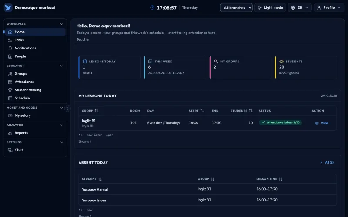The image size is (348, 217).
Task: Click the My salary banknote icon
Action: tap(10, 115)
